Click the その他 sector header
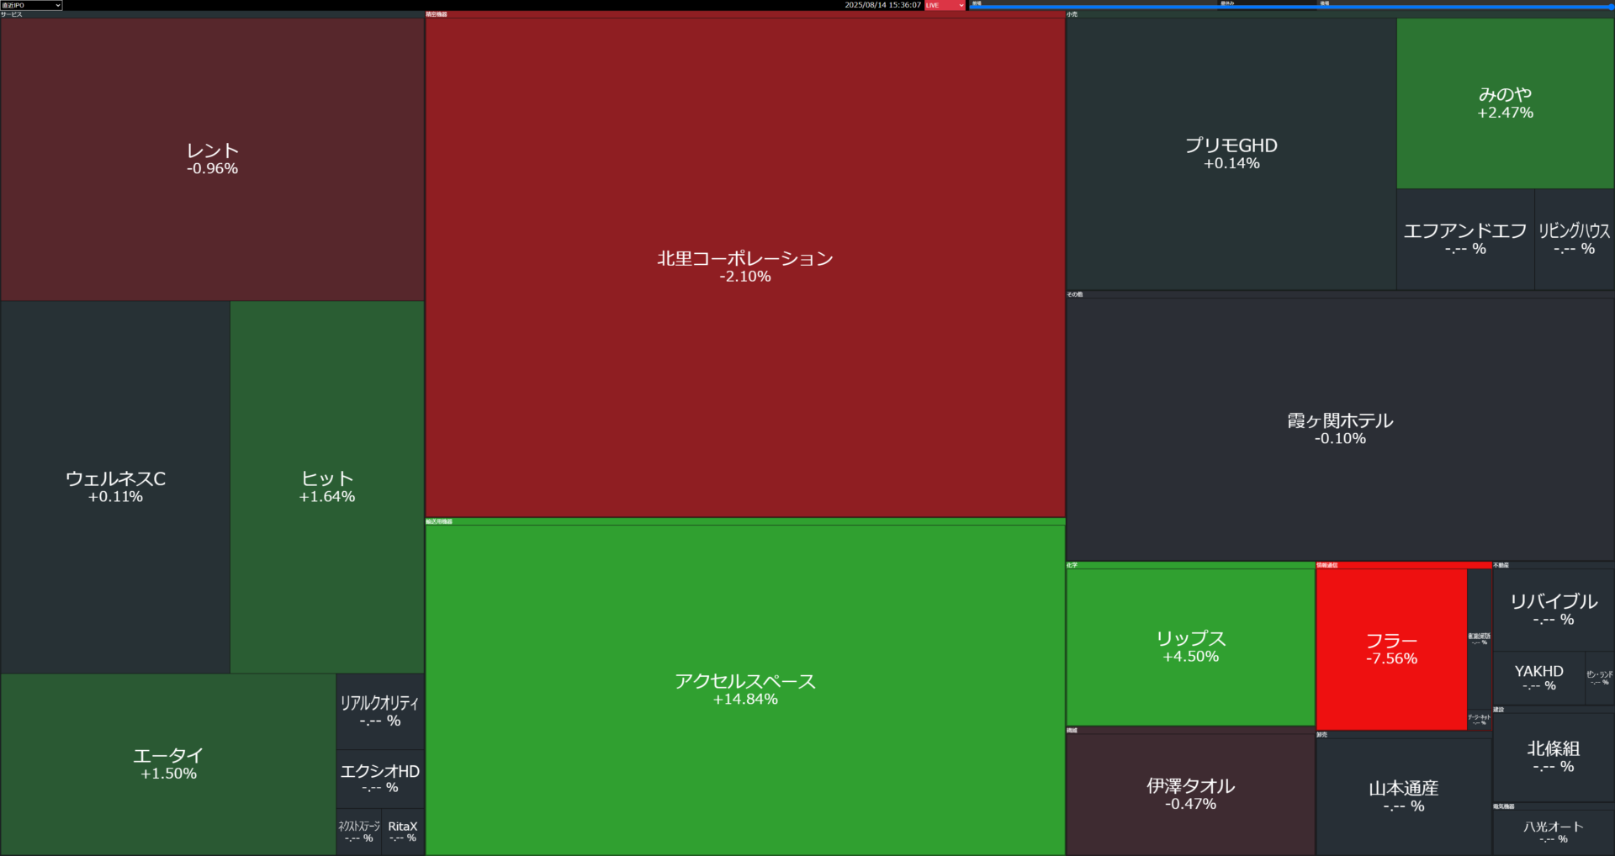Viewport: 1615px width, 856px height. [x=1340, y=294]
